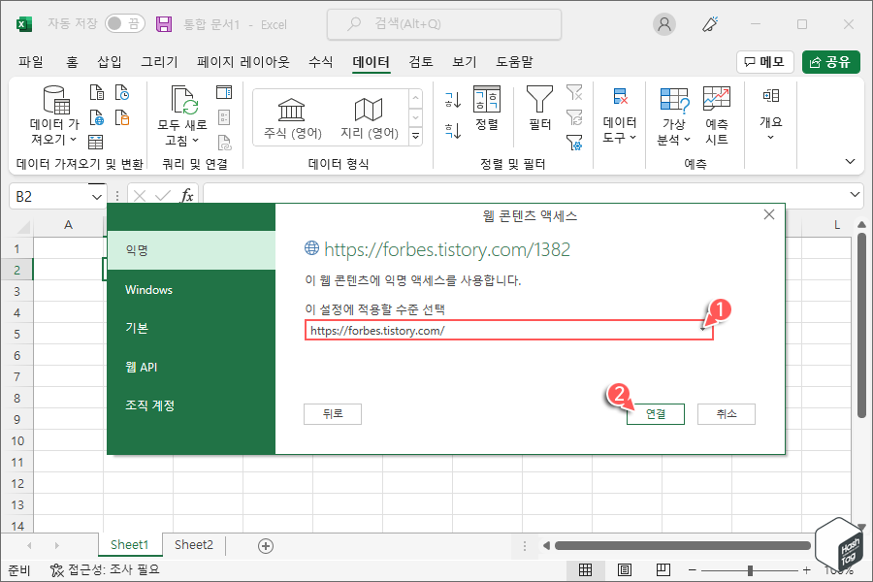Image resolution: width=873 pixels, height=582 pixels.
Task: Select the 주식 (영어) data type icon
Action: click(x=290, y=112)
